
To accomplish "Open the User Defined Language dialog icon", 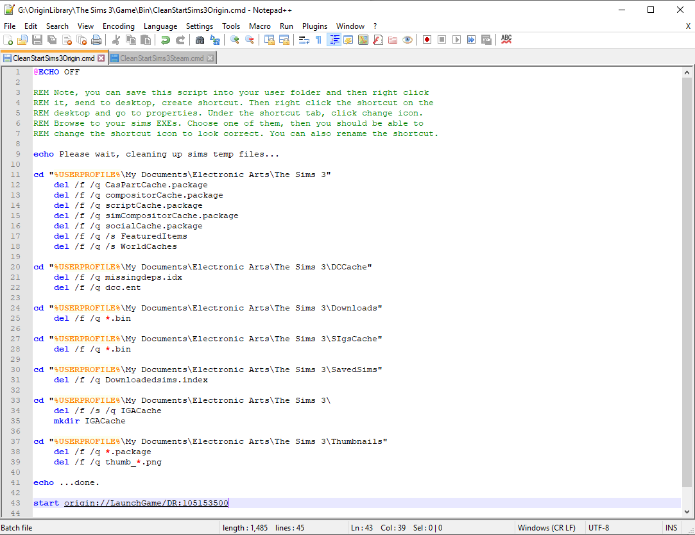I will pyautogui.click(x=348, y=40).
